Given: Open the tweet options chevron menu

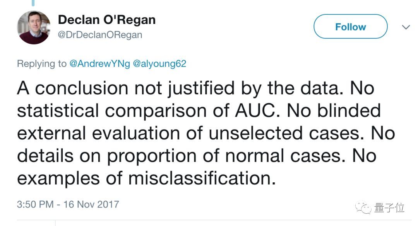Looking at the screenshot, I should pos(406,27).
